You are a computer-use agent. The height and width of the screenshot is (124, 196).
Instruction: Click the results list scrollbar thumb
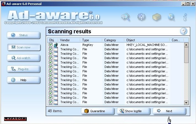click(x=186, y=55)
